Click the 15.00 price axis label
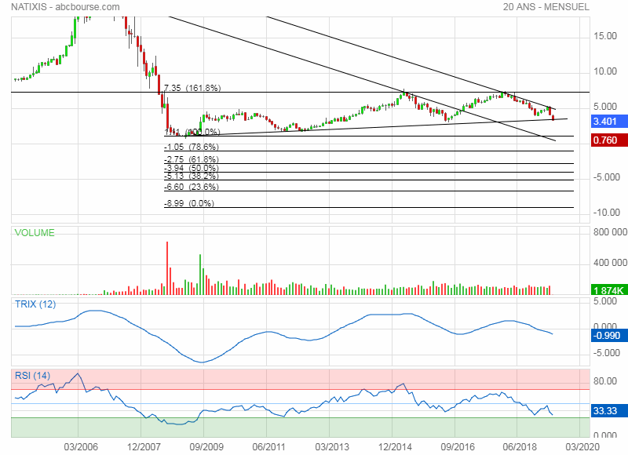Viewport: 628px width, 455px height. [605, 36]
